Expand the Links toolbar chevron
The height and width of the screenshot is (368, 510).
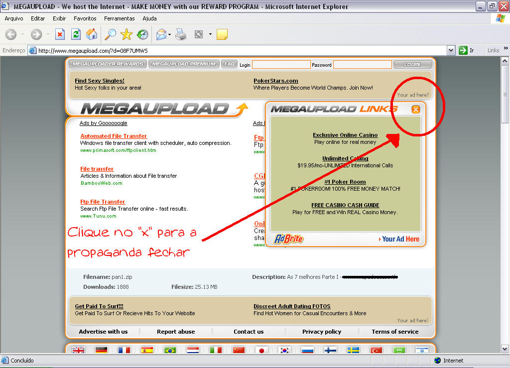click(506, 48)
